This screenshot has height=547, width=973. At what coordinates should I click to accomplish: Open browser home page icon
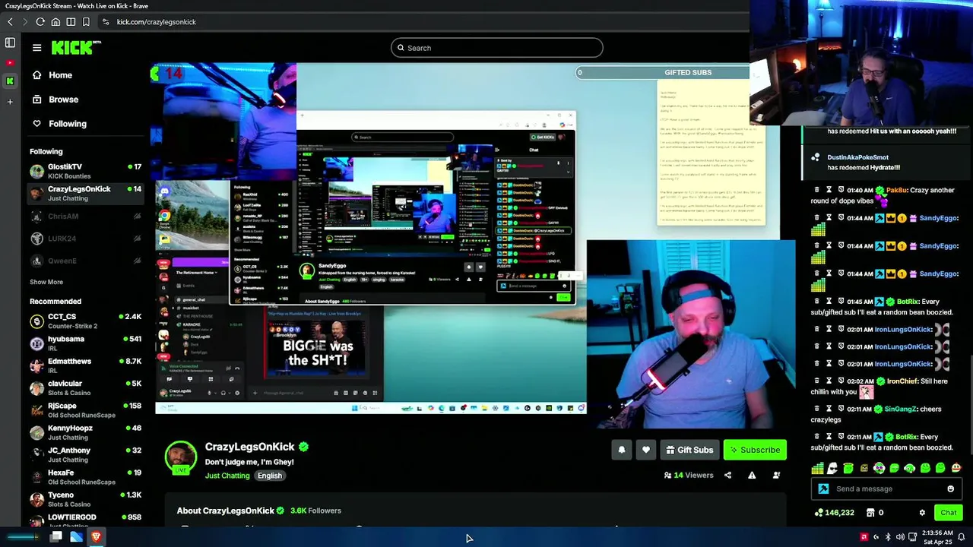click(55, 22)
